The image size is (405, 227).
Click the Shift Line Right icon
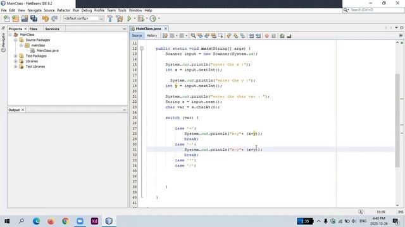258,36
